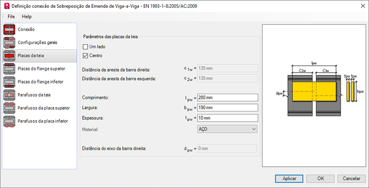
Task: Open the Help menu
Action: (27, 17)
